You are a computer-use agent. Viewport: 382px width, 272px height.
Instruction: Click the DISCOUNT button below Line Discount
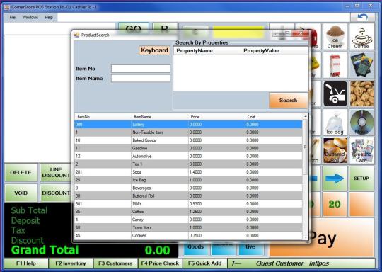tap(56, 193)
